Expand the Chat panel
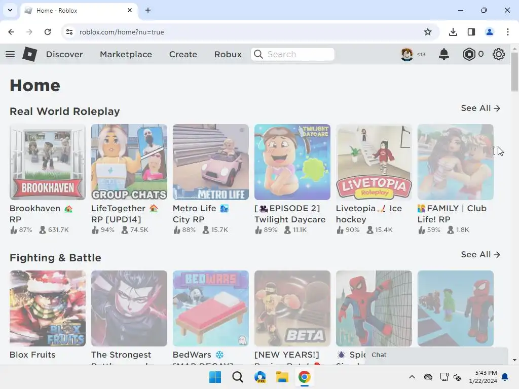 pyautogui.click(x=436, y=355)
